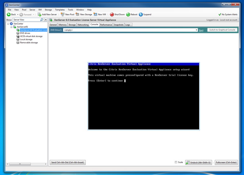Screen dimensions: 244x175
Task: Open the Templates menu
Action: click(60, 10)
